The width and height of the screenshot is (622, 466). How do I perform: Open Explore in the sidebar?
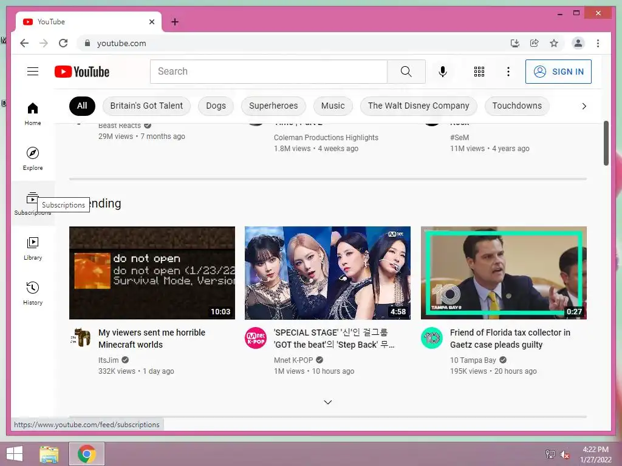point(33,159)
